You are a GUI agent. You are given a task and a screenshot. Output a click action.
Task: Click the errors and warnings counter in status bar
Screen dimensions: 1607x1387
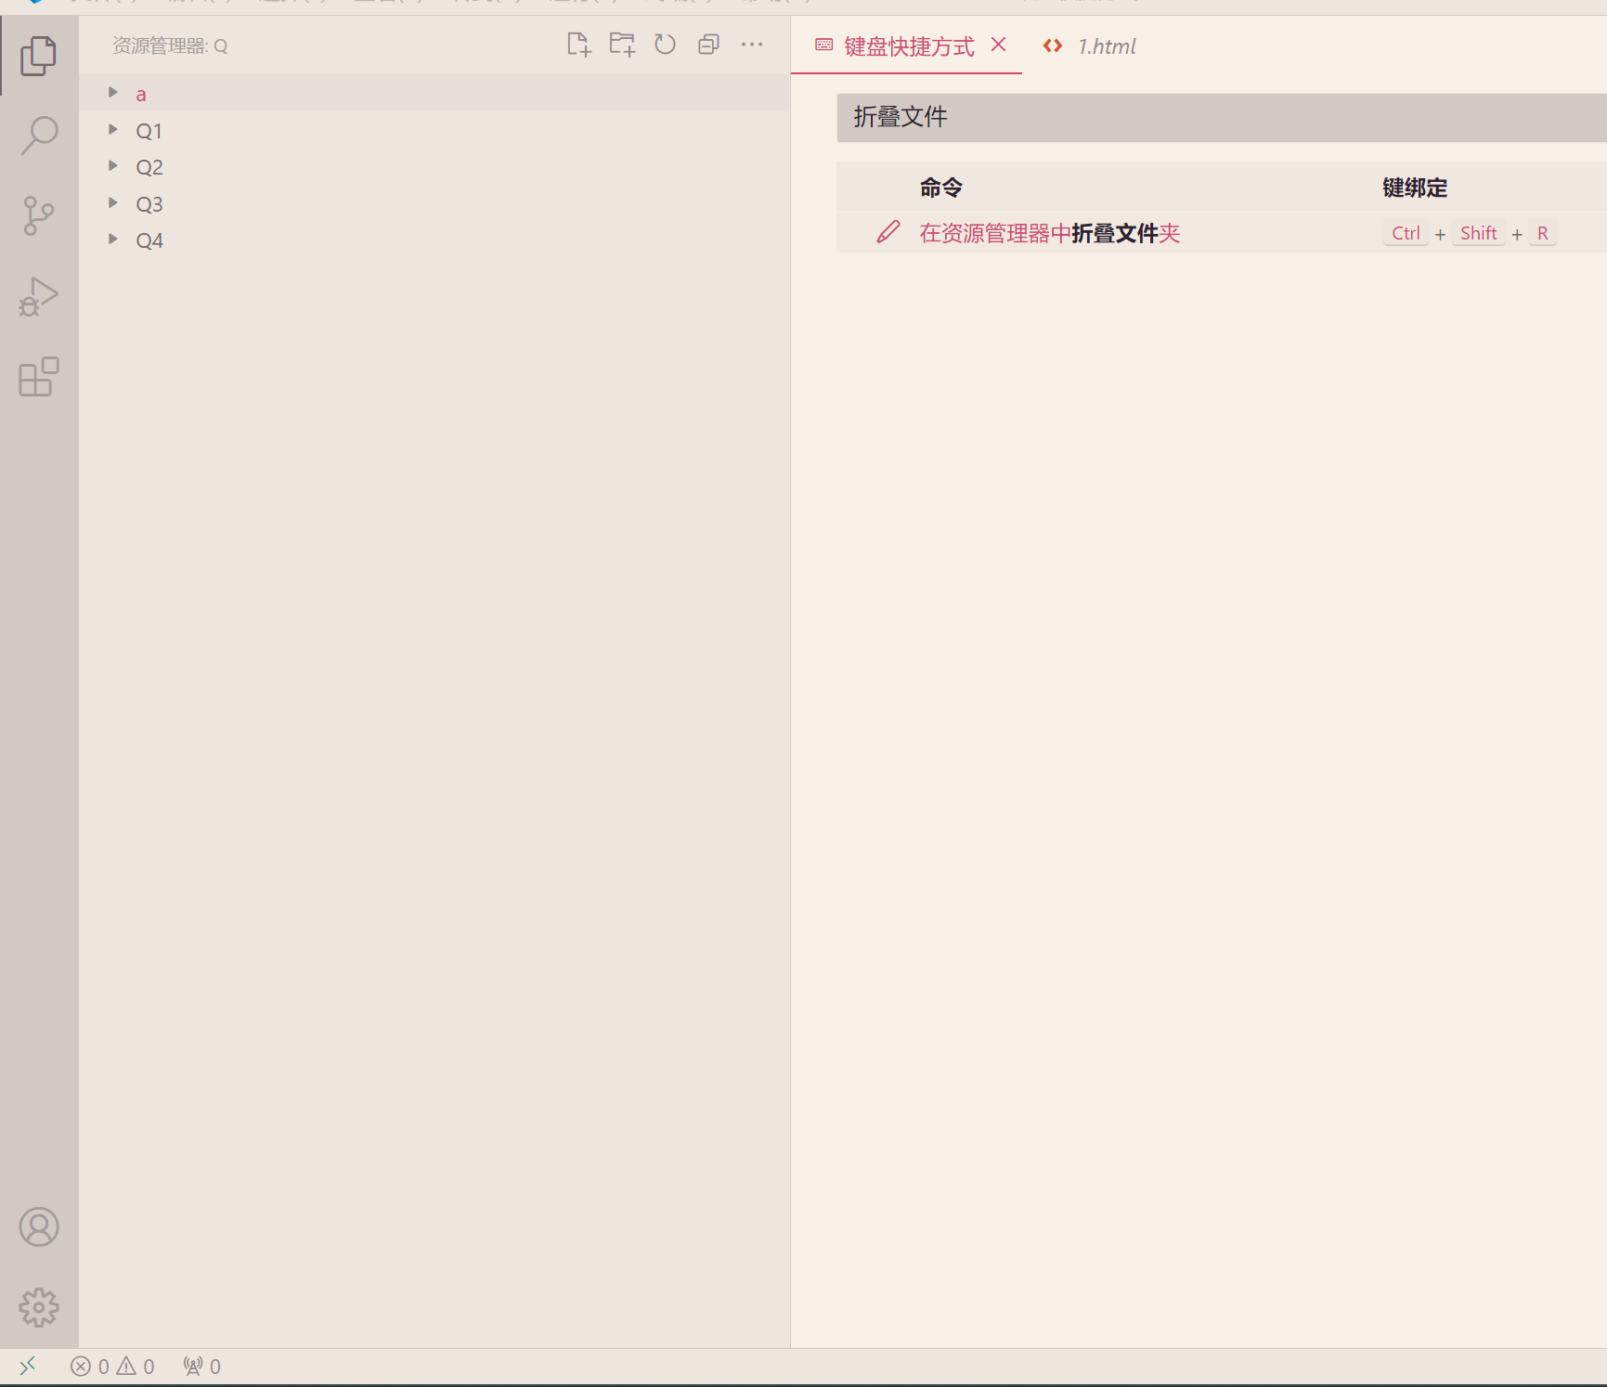point(113,1366)
